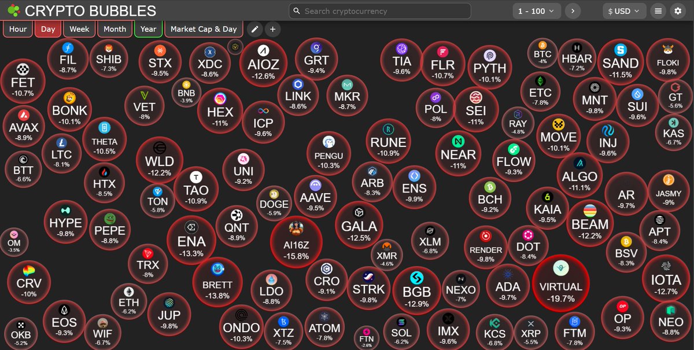Open the 1 - 100 range dropdown
This screenshot has height=350, width=694.
click(537, 11)
